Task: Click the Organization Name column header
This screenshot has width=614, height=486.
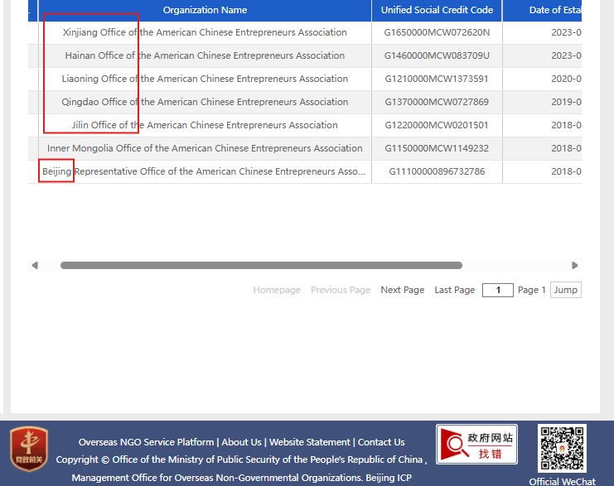Action: click(x=205, y=10)
